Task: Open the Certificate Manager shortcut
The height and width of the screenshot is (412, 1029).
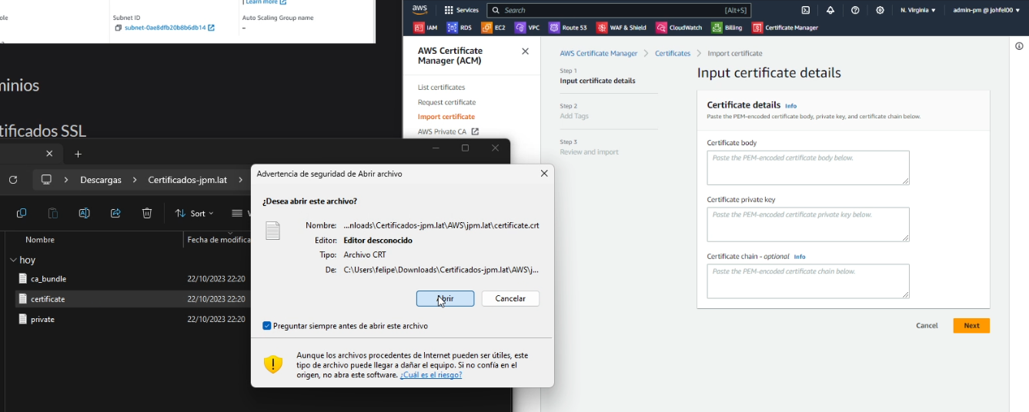Action: click(785, 28)
